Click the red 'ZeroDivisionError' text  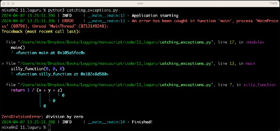pyautogui.click(x=21, y=117)
